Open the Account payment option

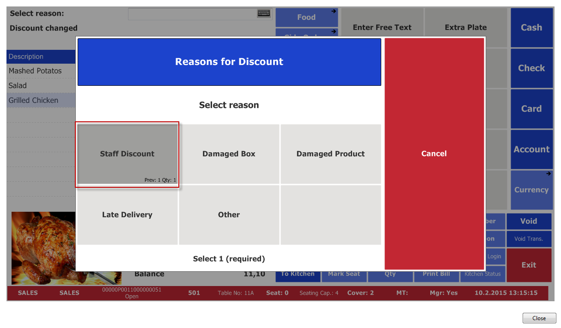[x=531, y=149]
